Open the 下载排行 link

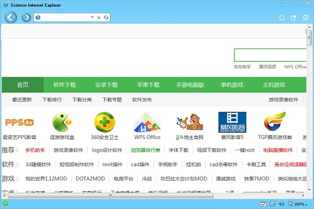(x=52, y=100)
